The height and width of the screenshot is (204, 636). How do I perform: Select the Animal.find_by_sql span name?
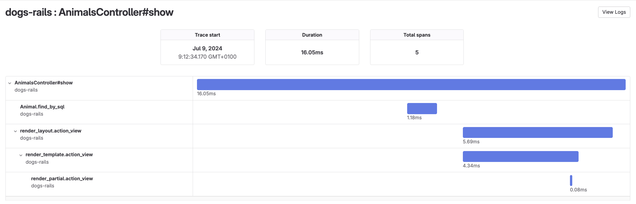coord(42,107)
